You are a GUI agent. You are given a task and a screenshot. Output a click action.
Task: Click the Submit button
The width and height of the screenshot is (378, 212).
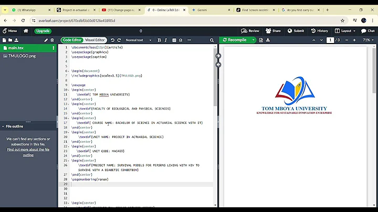click(x=296, y=31)
